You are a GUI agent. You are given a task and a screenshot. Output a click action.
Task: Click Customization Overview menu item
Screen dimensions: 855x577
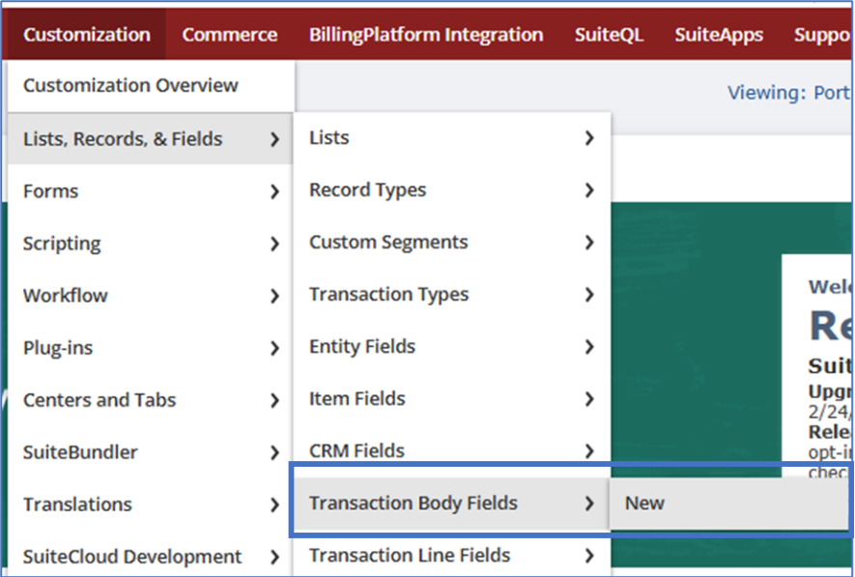click(x=130, y=85)
